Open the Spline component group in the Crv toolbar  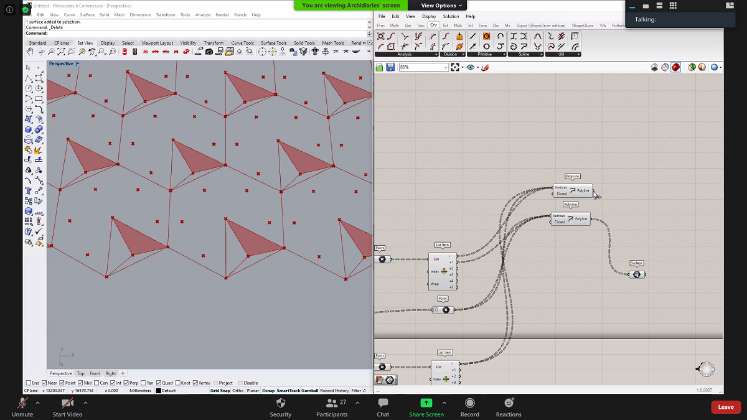click(x=525, y=54)
